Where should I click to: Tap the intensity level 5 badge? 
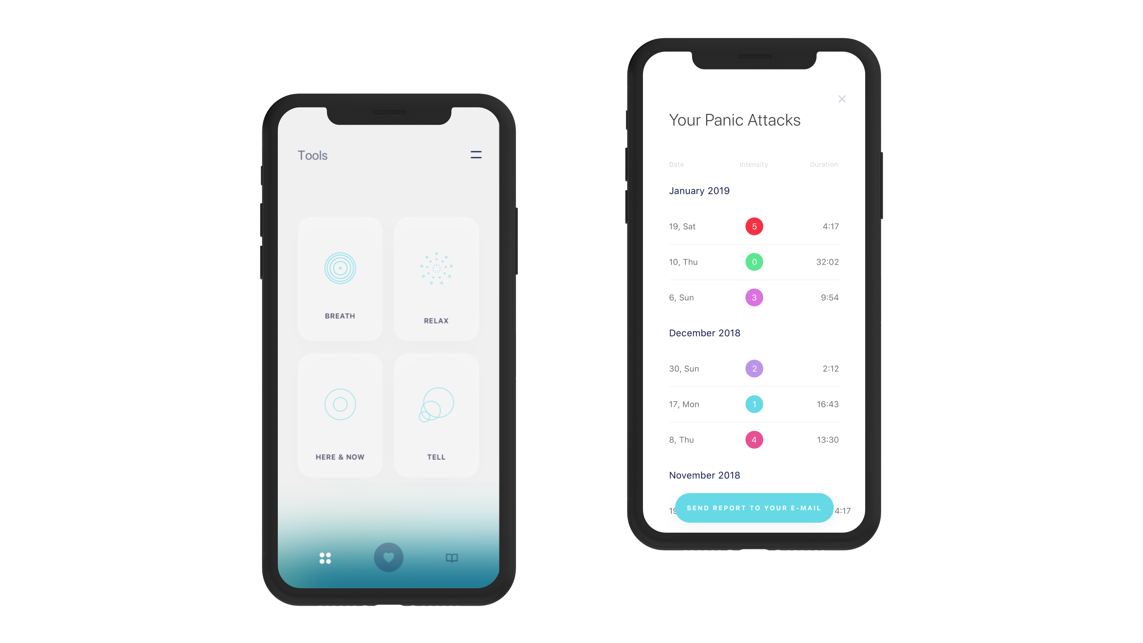pyautogui.click(x=754, y=226)
